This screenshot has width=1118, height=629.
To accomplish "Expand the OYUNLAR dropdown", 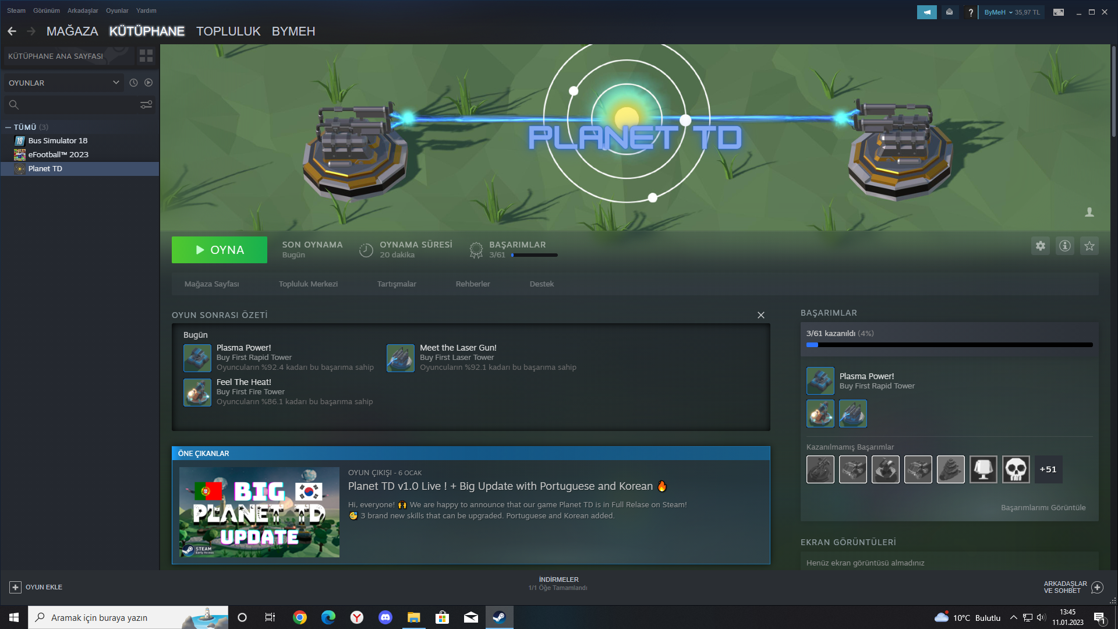I will pos(64,83).
